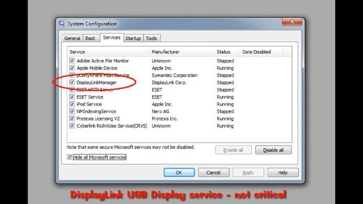Click "DisplayLink Corp." manufacturer cell
This screenshot has width=363, height=204.
tap(169, 83)
